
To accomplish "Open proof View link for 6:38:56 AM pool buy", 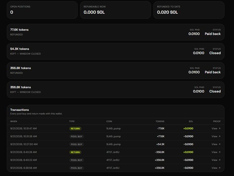I will [x=216, y=168].
